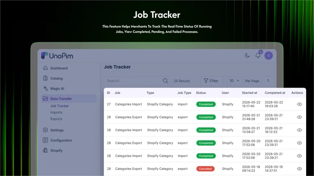Image resolution: width=314 pixels, height=176 pixels.
Task: Go to Imports submenu link
Action: tap(56, 112)
